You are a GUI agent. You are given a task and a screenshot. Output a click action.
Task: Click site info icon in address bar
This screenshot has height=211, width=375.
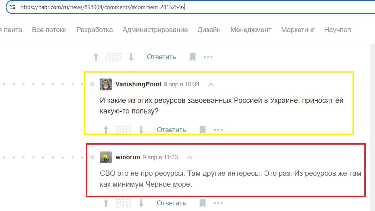click(x=13, y=7)
